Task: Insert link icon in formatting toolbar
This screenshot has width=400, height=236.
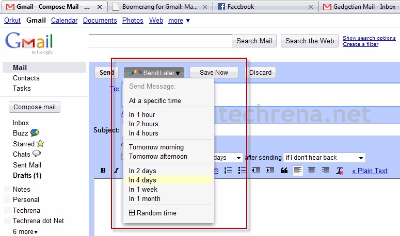Action: click(x=216, y=171)
